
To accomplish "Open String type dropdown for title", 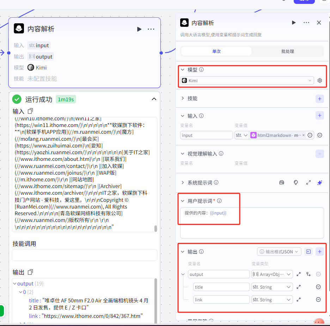I will click(x=272, y=287).
